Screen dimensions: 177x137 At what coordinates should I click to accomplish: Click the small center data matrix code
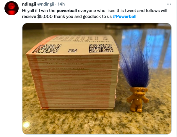point(73,51)
